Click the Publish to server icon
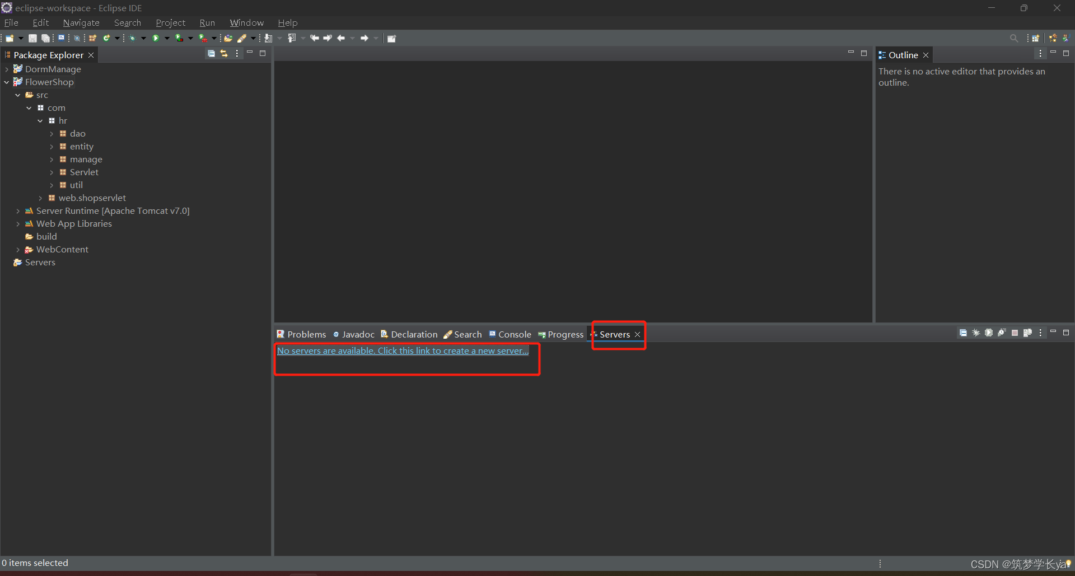1075x576 pixels. [x=1027, y=333]
